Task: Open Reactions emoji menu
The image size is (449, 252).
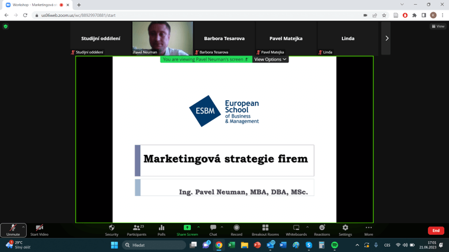Action: click(322, 230)
